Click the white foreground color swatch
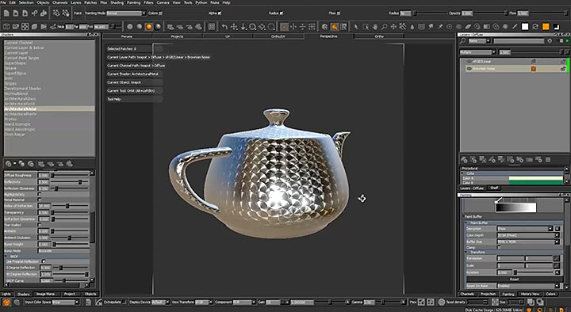 525,27
